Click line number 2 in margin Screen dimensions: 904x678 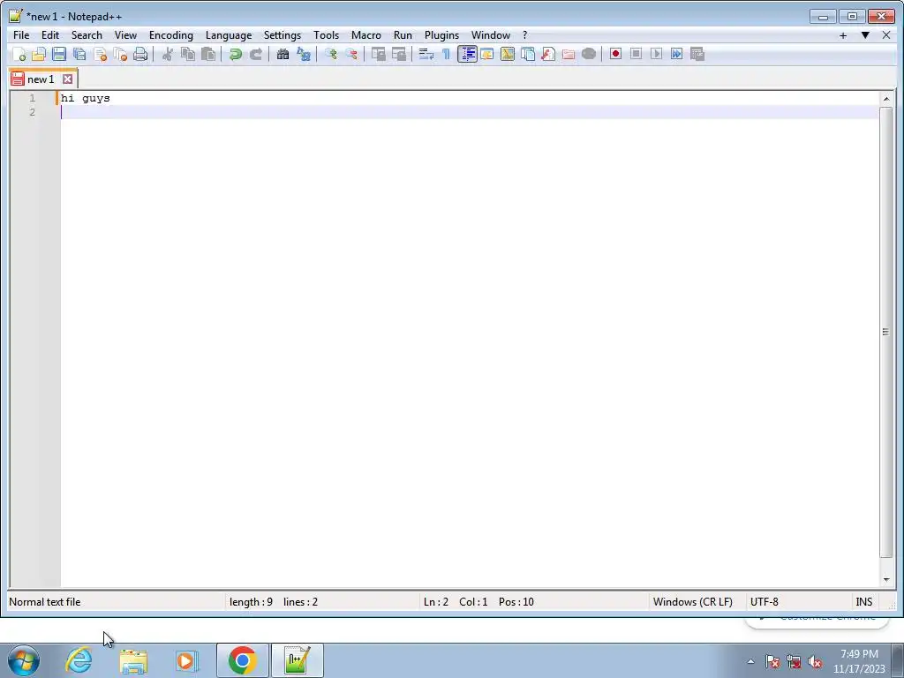tap(33, 112)
